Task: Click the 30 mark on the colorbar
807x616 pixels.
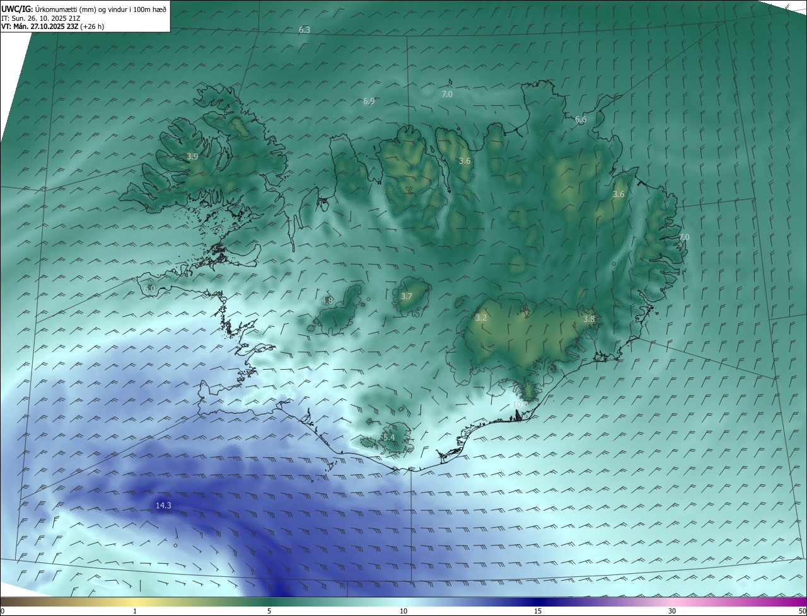Action: (x=672, y=611)
